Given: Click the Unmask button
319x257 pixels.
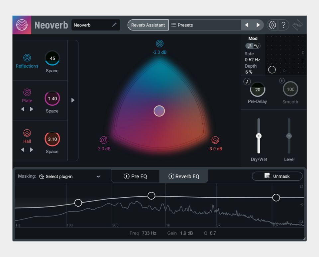Looking at the screenshot, I should [277, 176].
